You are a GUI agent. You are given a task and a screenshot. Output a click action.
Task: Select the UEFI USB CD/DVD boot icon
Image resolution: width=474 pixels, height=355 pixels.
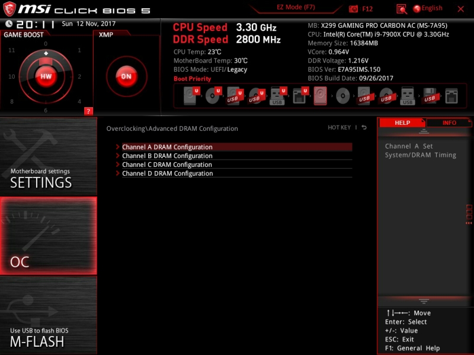(x=257, y=96)
